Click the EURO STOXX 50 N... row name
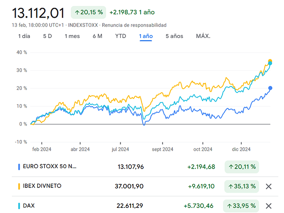Viewport: 284px width, 213px height. (x=50, y=166)
